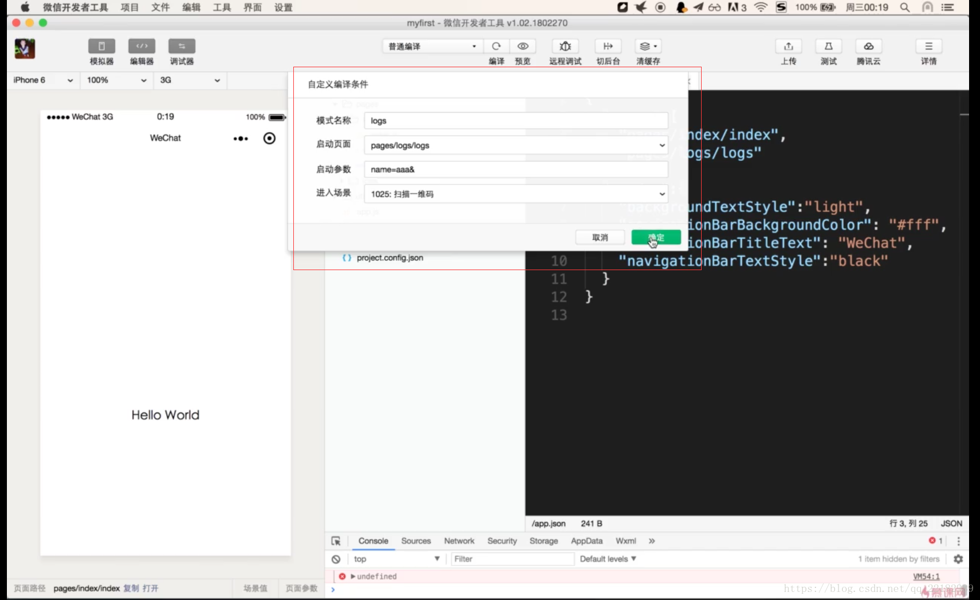Click the startup parameters field name=aaa&
The width and height of the screenshot is (980, 600).
tap(516, 170)
